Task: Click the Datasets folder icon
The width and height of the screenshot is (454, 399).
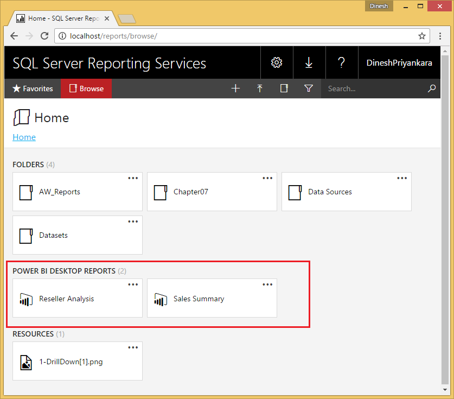Action: click(26, 236)
